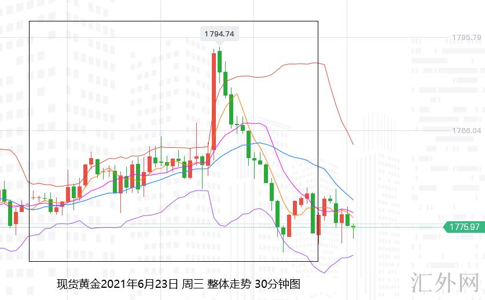Click the 1786.04 axis price label
The width and height of the screenshot is (485, 300).
[467, 131]
